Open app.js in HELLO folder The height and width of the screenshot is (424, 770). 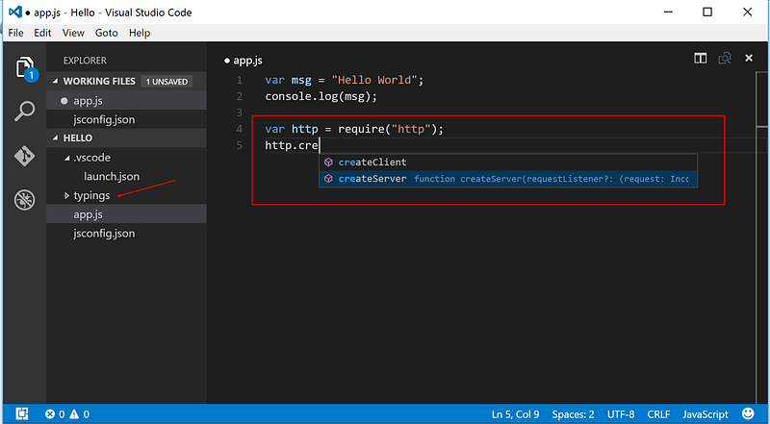point(126,214)
